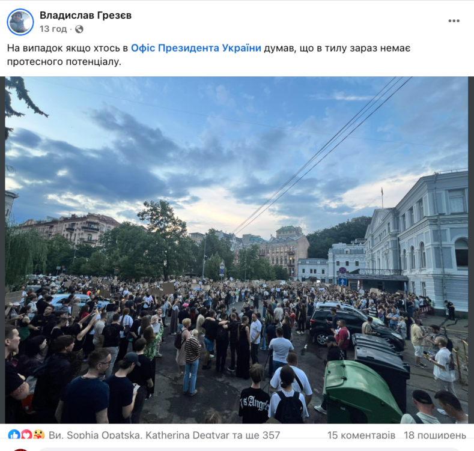This screenshot has height=451, width=474.
Task: Open the author name Владислав Грезєв
Action: [85, 15]
